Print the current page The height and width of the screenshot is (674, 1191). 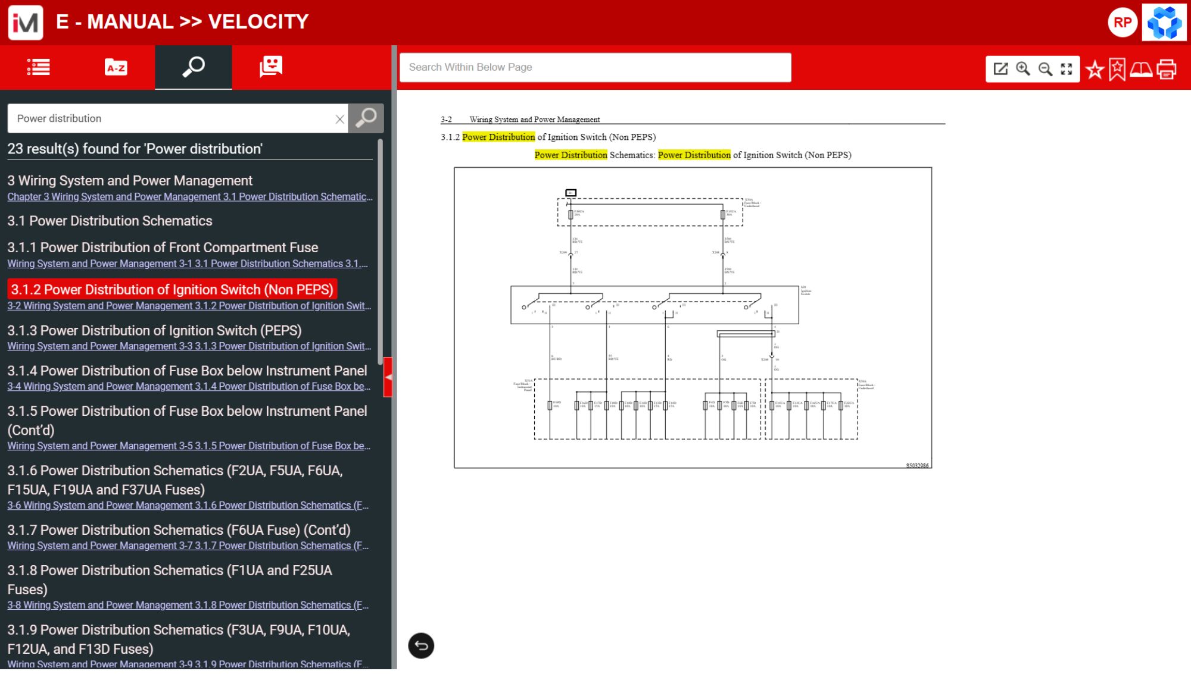tap(1167, 70)
